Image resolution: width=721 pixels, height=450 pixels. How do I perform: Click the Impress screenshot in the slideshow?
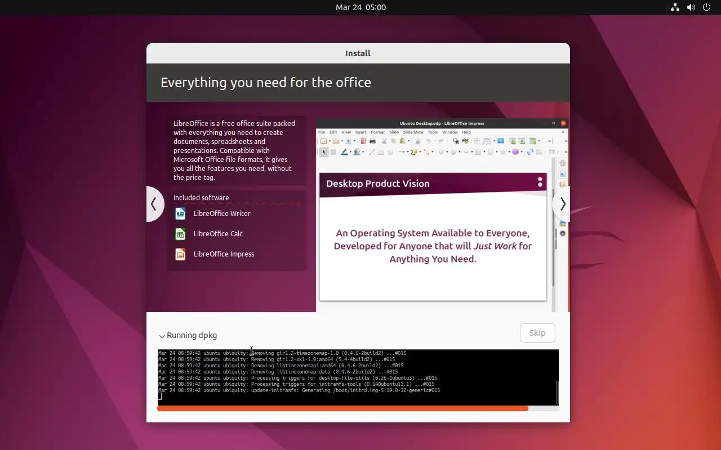[442, 215]
